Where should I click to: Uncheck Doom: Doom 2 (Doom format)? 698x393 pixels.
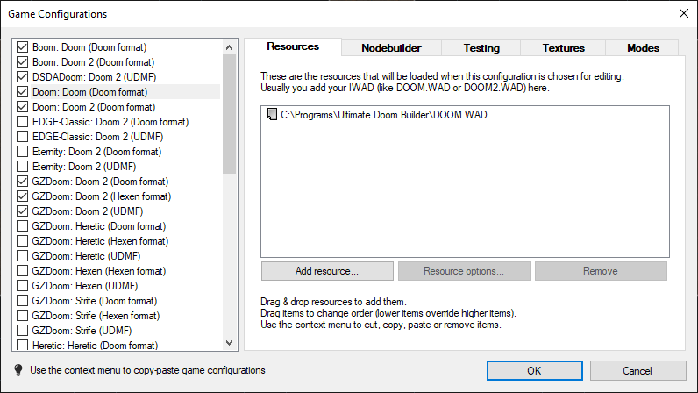[22, 106]
